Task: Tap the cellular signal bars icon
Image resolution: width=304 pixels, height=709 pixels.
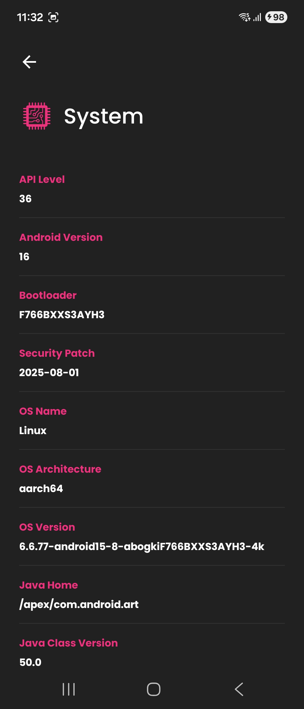Action: (257, 17)
